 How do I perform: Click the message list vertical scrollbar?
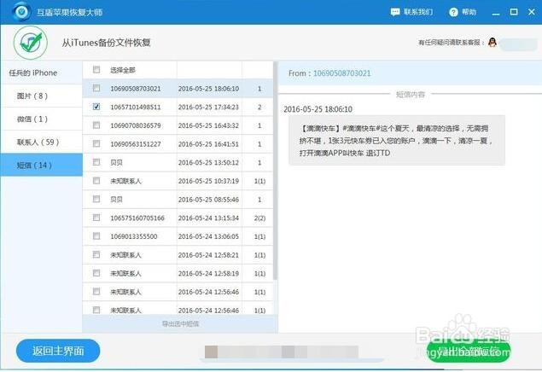pyautogui.click(x=275, y=171)
